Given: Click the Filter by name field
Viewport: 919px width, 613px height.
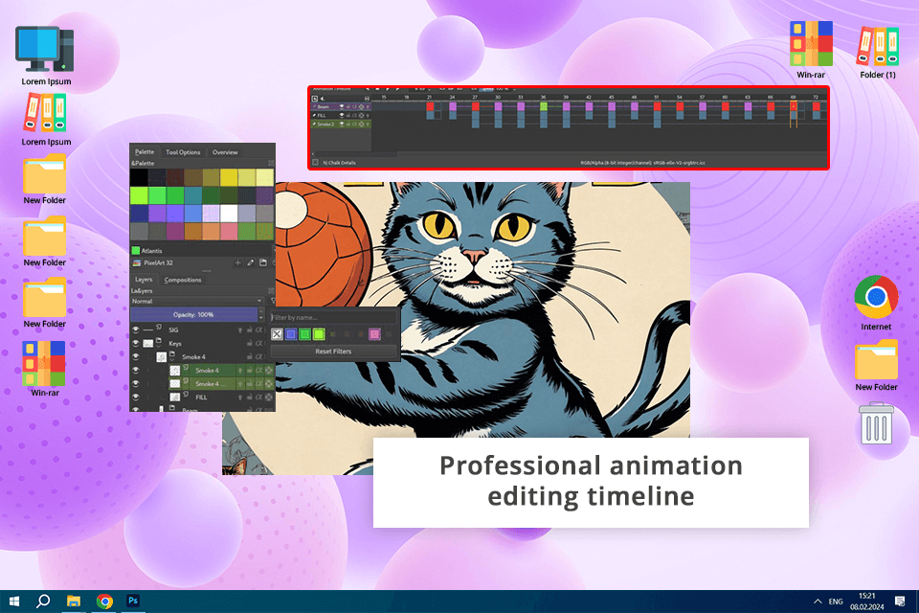Looking at the screenshot, I should pos(333,317).
